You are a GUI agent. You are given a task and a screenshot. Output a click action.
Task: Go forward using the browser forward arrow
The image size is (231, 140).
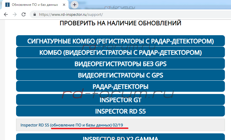15,14
